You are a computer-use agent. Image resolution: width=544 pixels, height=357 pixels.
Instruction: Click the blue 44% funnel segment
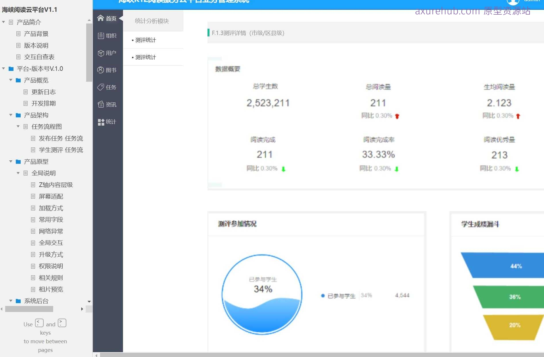point(509,266)
